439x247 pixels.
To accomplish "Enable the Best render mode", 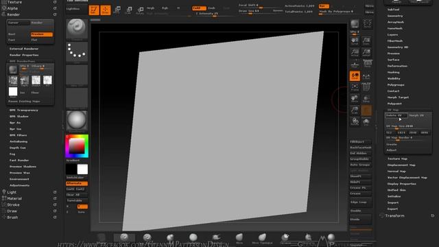I will 19,34.
